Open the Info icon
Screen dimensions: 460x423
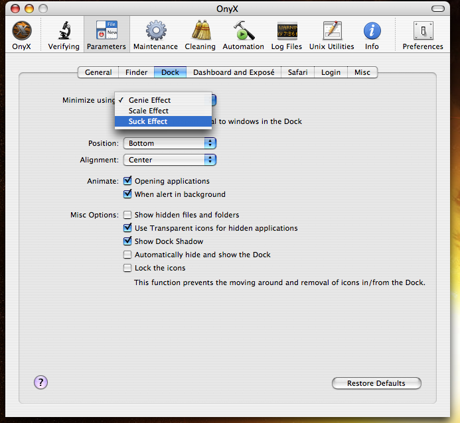[x=372, y=30]
